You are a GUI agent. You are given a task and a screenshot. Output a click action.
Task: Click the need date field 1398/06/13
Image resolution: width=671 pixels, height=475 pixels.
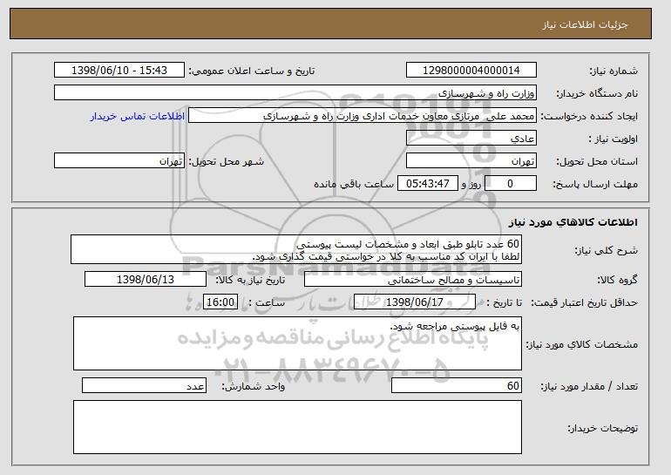[146, 280]
